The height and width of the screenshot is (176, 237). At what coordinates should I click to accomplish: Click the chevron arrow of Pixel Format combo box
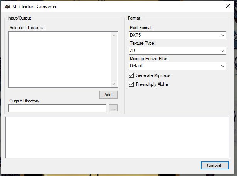(x=223, y=35)
